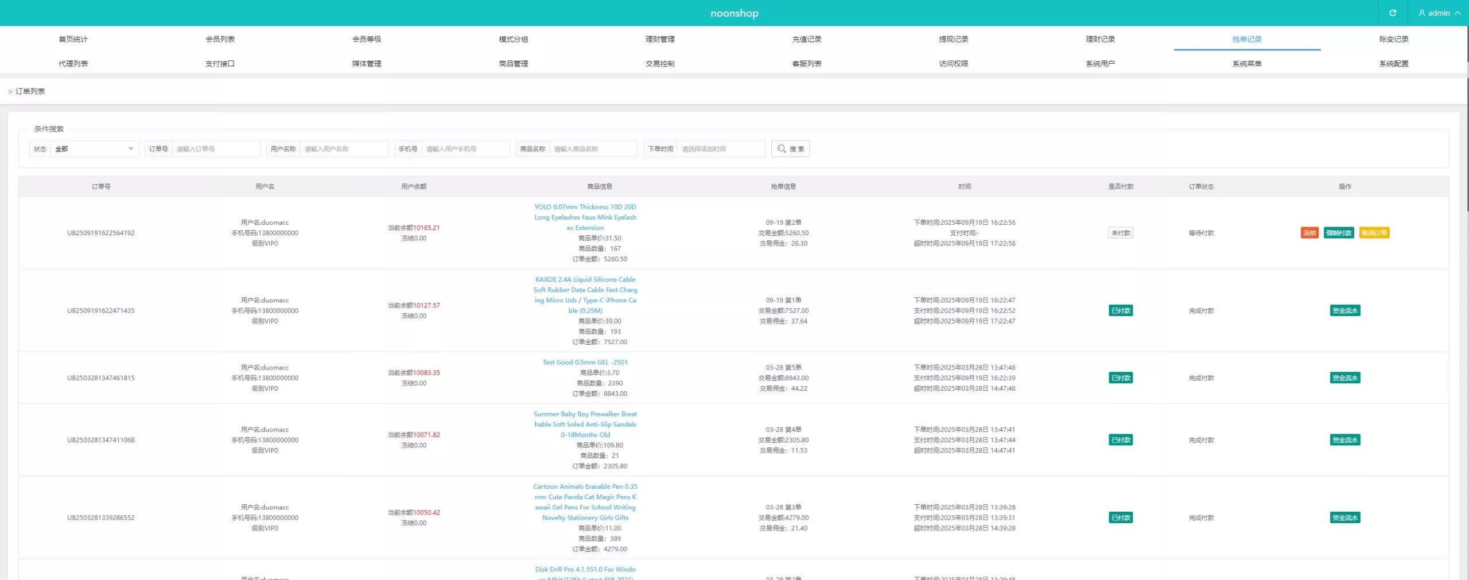Click the 搜索 button

(x=790, y=149)
